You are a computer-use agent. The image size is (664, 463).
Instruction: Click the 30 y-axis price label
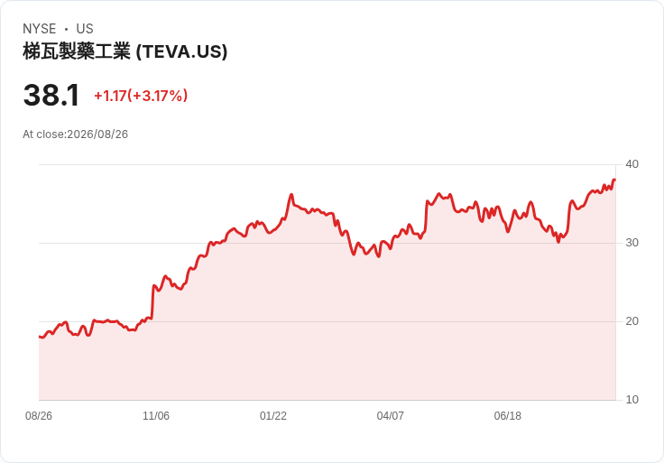click(x=632, y=243)
